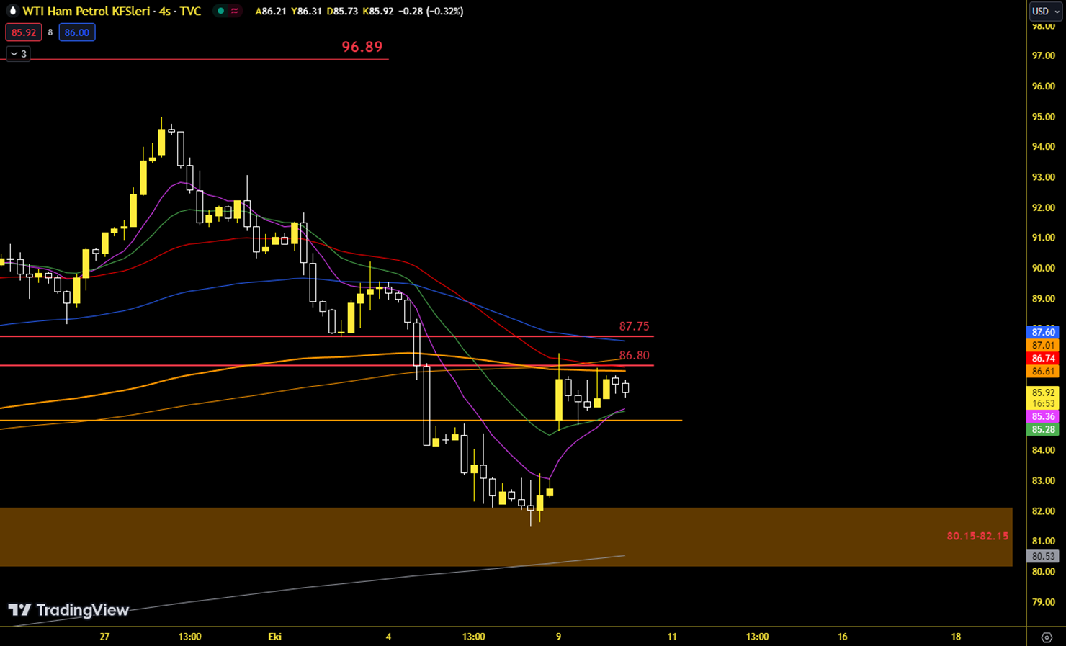Select the brown support zone rectangle
The image size is (1066, 646).
pyautogui.click(x=506, y=537)
